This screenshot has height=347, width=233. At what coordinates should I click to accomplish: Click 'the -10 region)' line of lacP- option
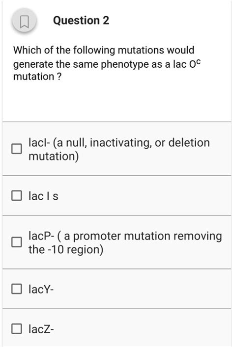[x=66, y=250]
